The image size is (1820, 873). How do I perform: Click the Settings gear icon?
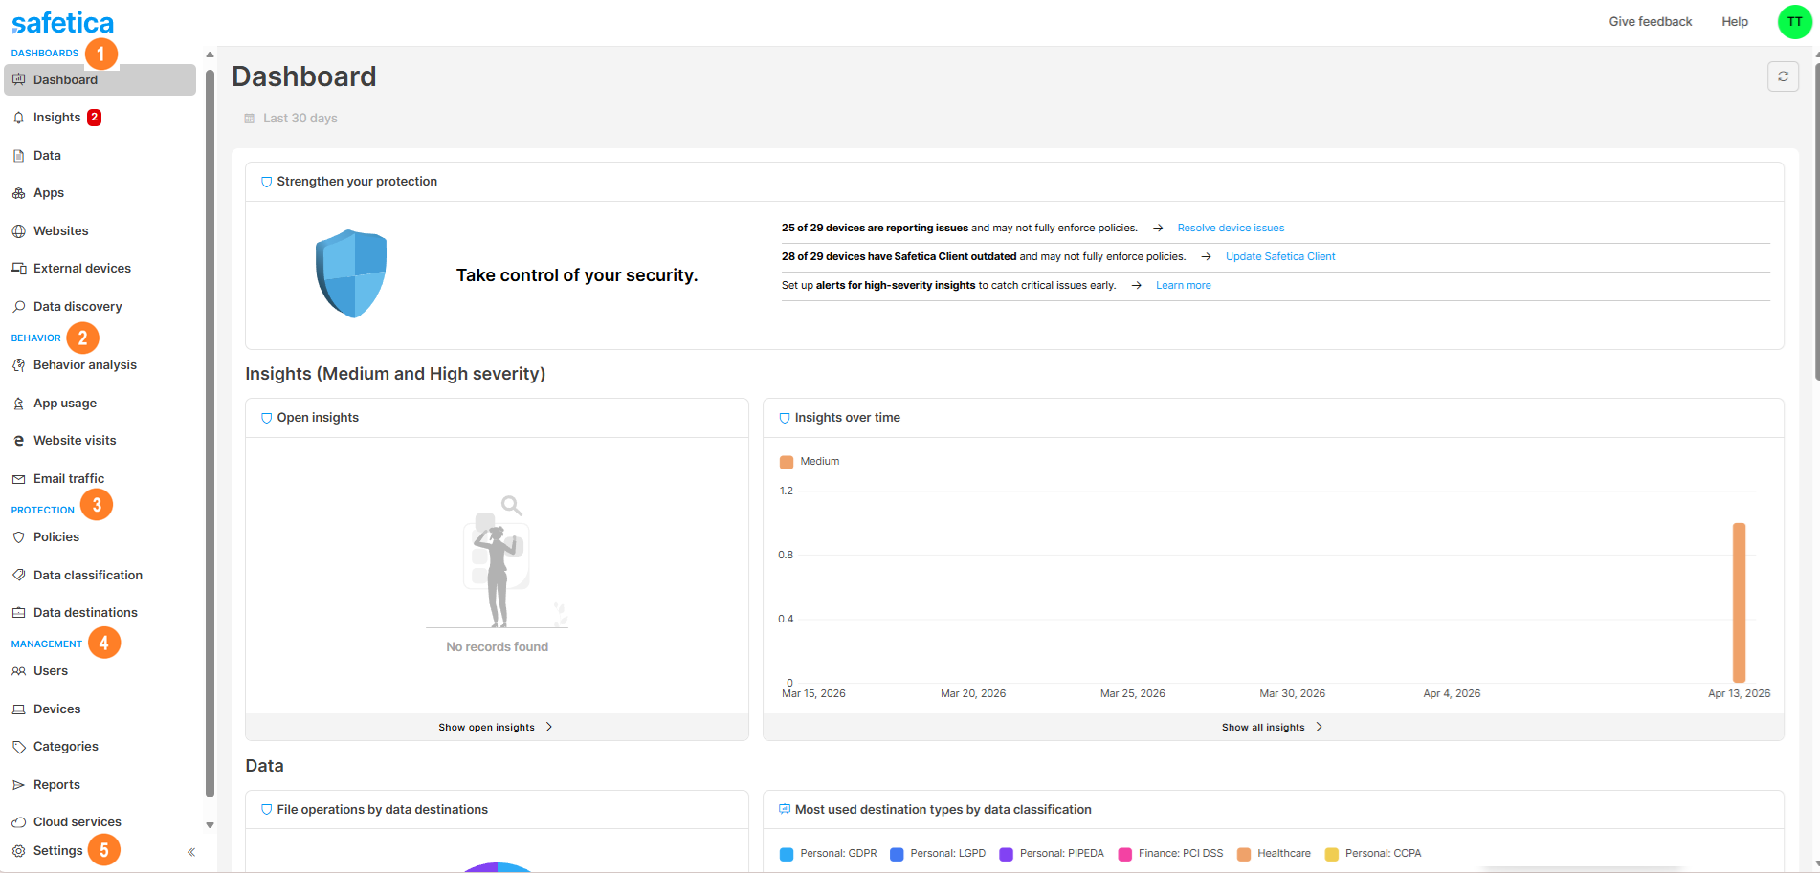[18, 851]
